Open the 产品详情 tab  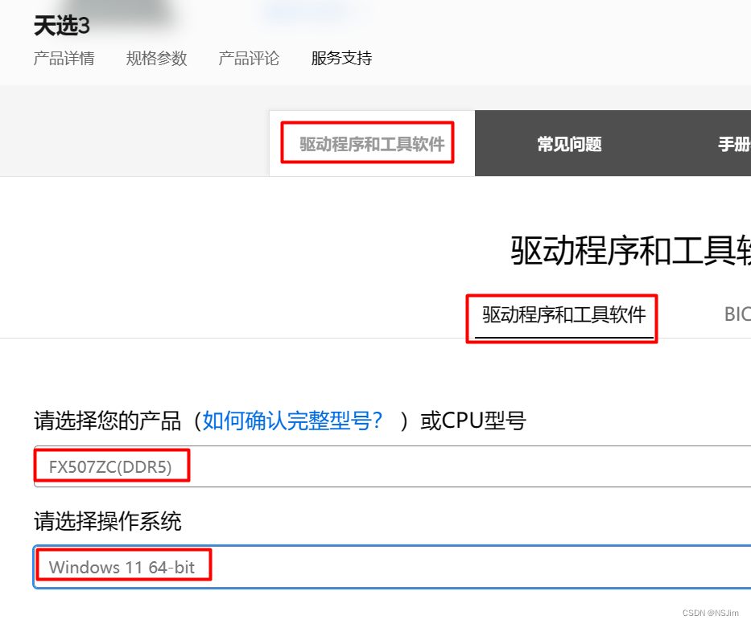pyautogui.click(x=64, y=59)
